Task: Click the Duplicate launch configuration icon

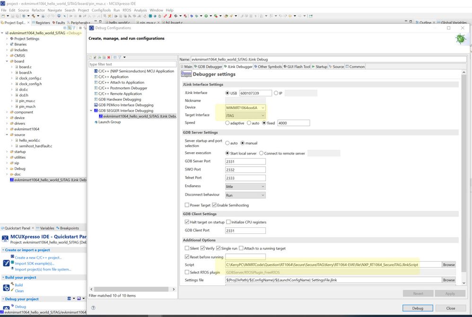Action: pyautogui.click(x=104, y=57)
